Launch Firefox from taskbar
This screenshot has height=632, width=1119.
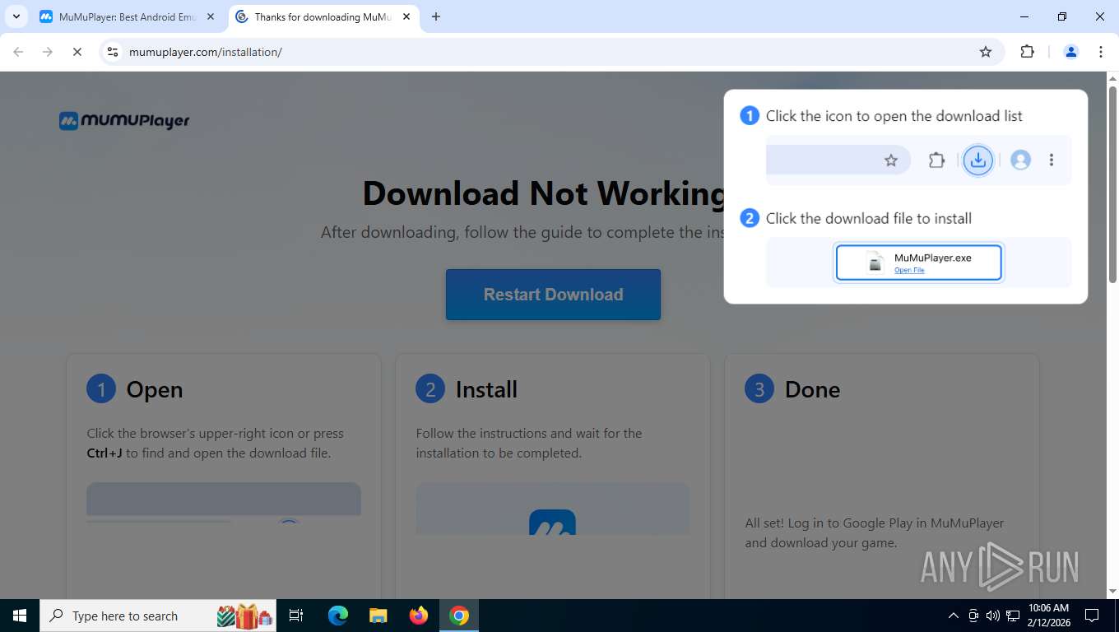(x=419, y=616)
